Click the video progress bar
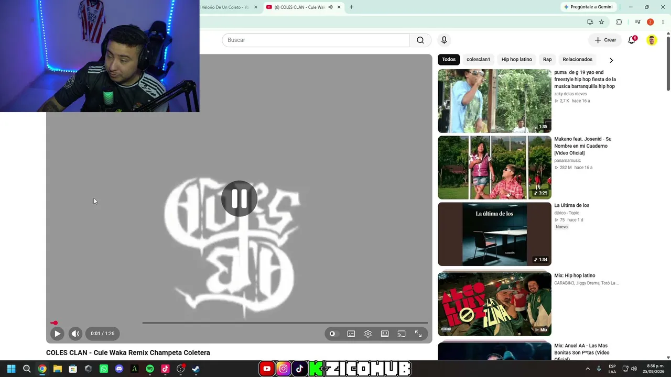 point(239,323)
